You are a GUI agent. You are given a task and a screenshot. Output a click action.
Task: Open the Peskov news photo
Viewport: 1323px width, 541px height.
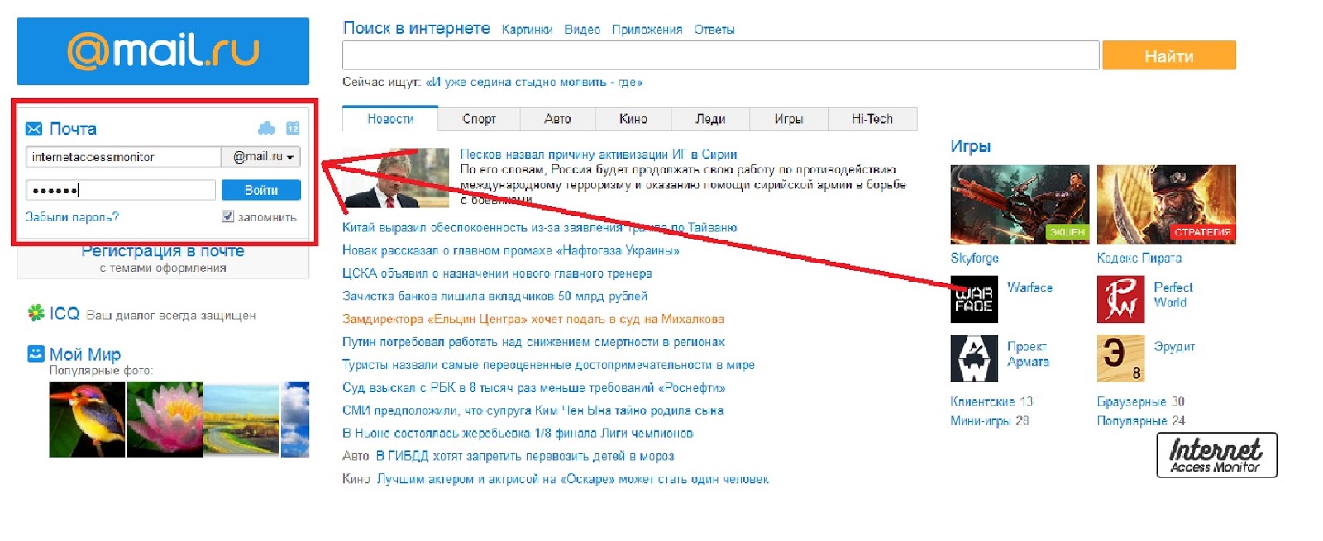[396, 178]
